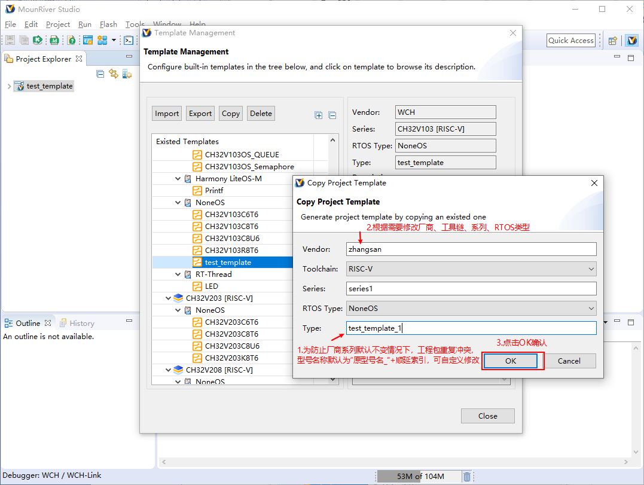Click the heap memory status bar 53M of 104M
The height and width of the screenshot is (485, 644).
click(x=420, y=477)
